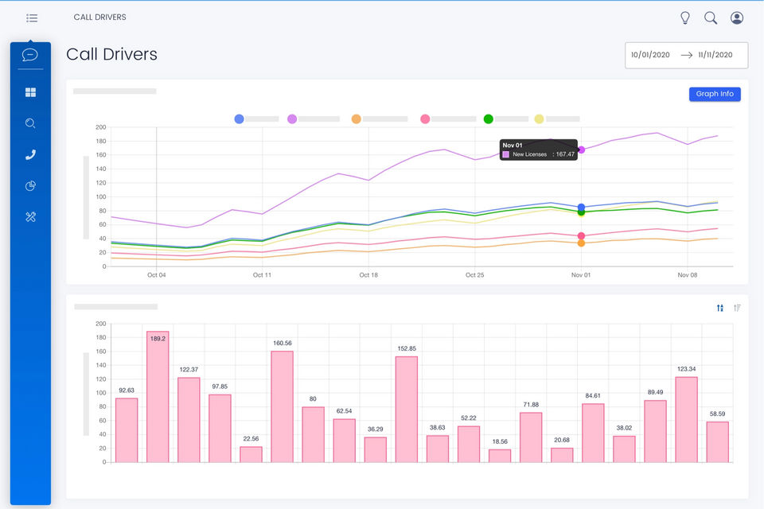This screenshot has height=509, width=764.
Task: Click the gray descending sort icon
Action: (737, 308)
